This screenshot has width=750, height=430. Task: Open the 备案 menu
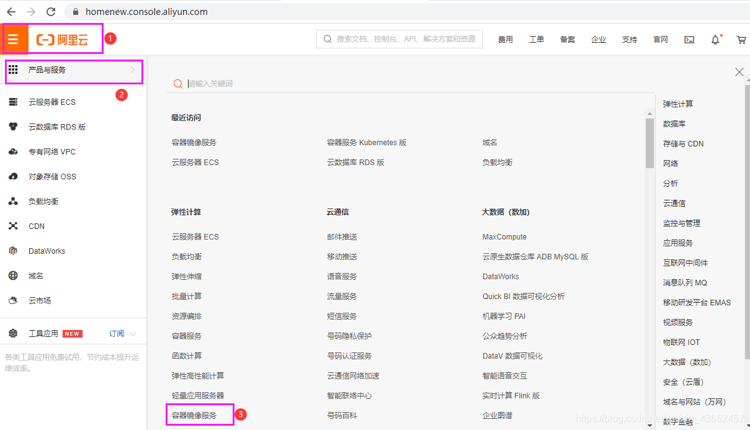pos(568,40)
